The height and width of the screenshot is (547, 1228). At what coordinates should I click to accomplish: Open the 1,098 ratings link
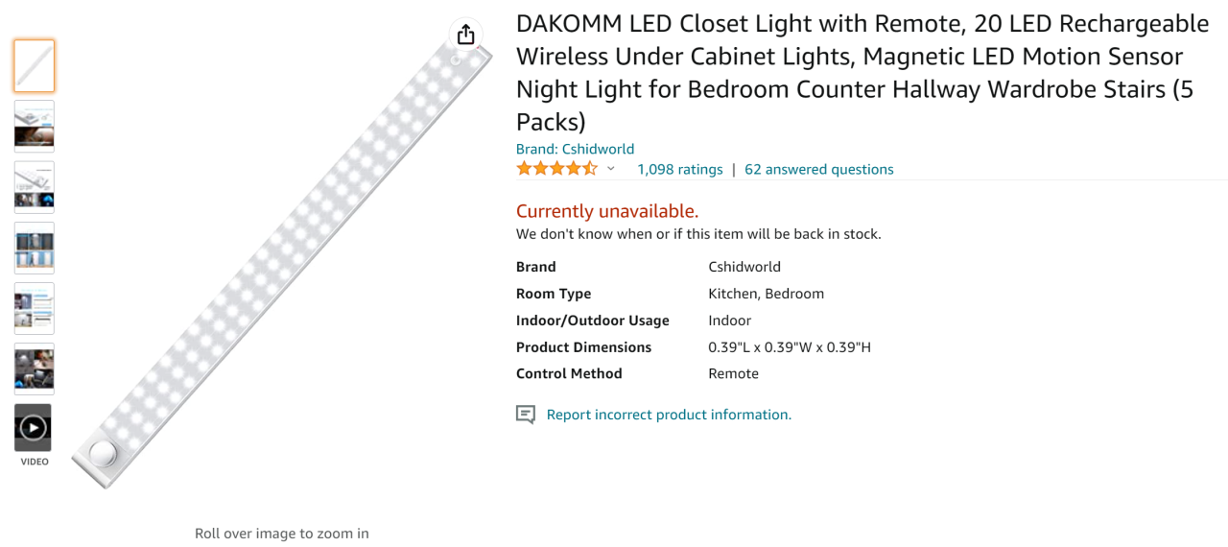[x=680, y=169]
